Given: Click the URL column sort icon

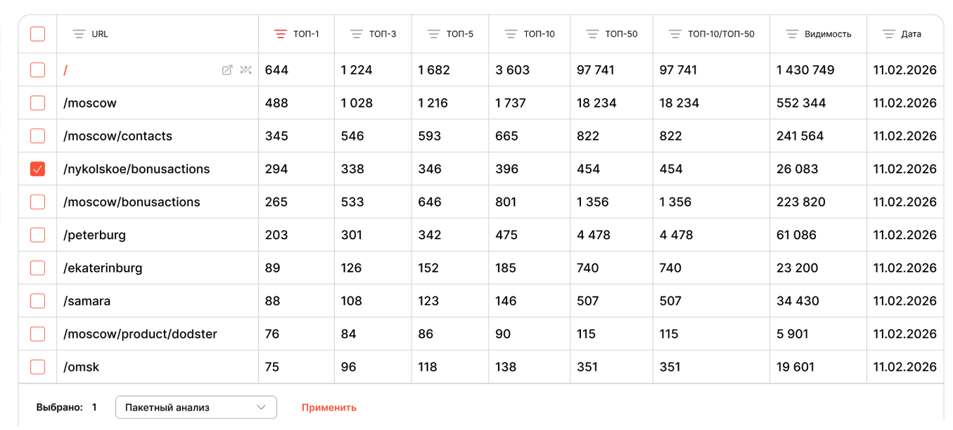Looking at the screenshot, I should 78,34.
